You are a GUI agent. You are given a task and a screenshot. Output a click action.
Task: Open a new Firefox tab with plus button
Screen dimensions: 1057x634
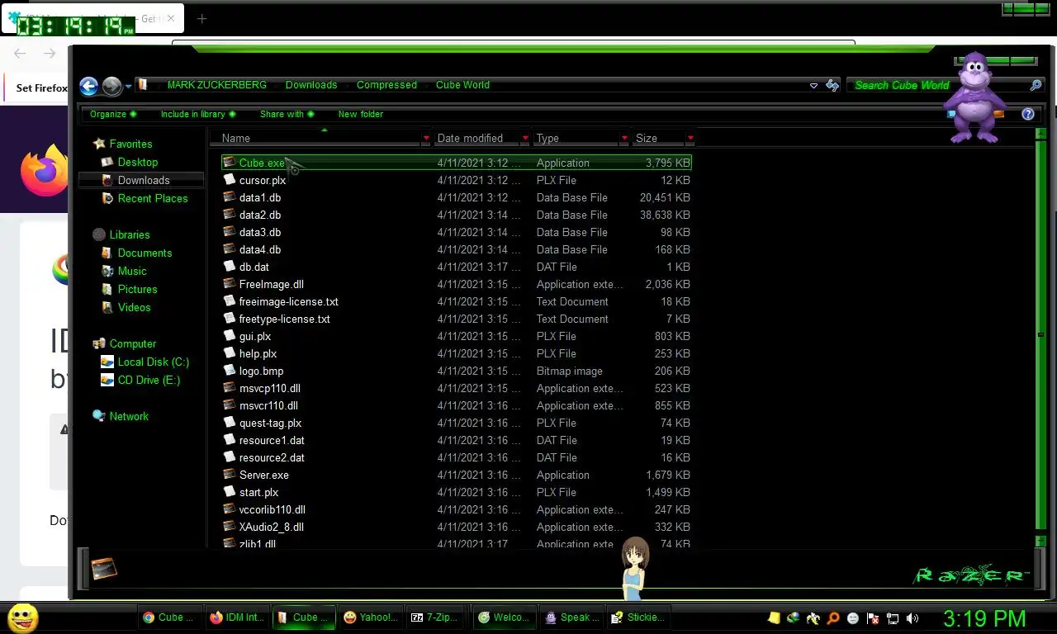click(x=201, y=18)
